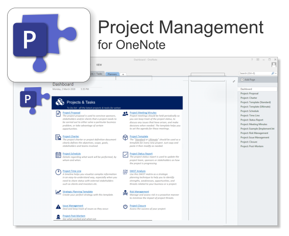Open the Project Schedule link
Screen dimensions: 289x236
coord(71,154)
